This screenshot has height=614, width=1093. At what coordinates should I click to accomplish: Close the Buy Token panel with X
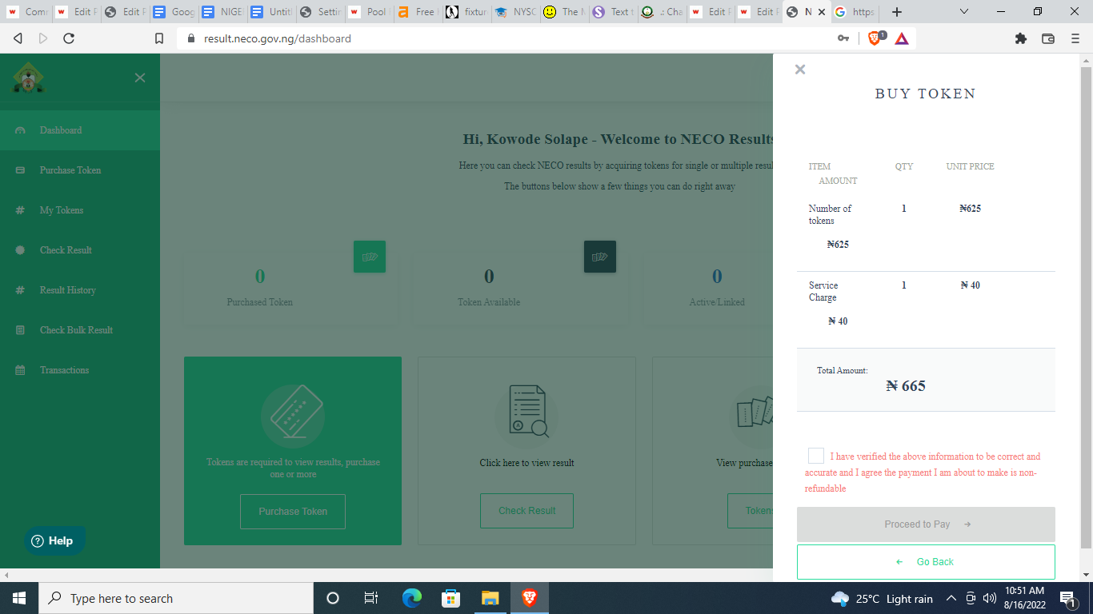[799, 70]
